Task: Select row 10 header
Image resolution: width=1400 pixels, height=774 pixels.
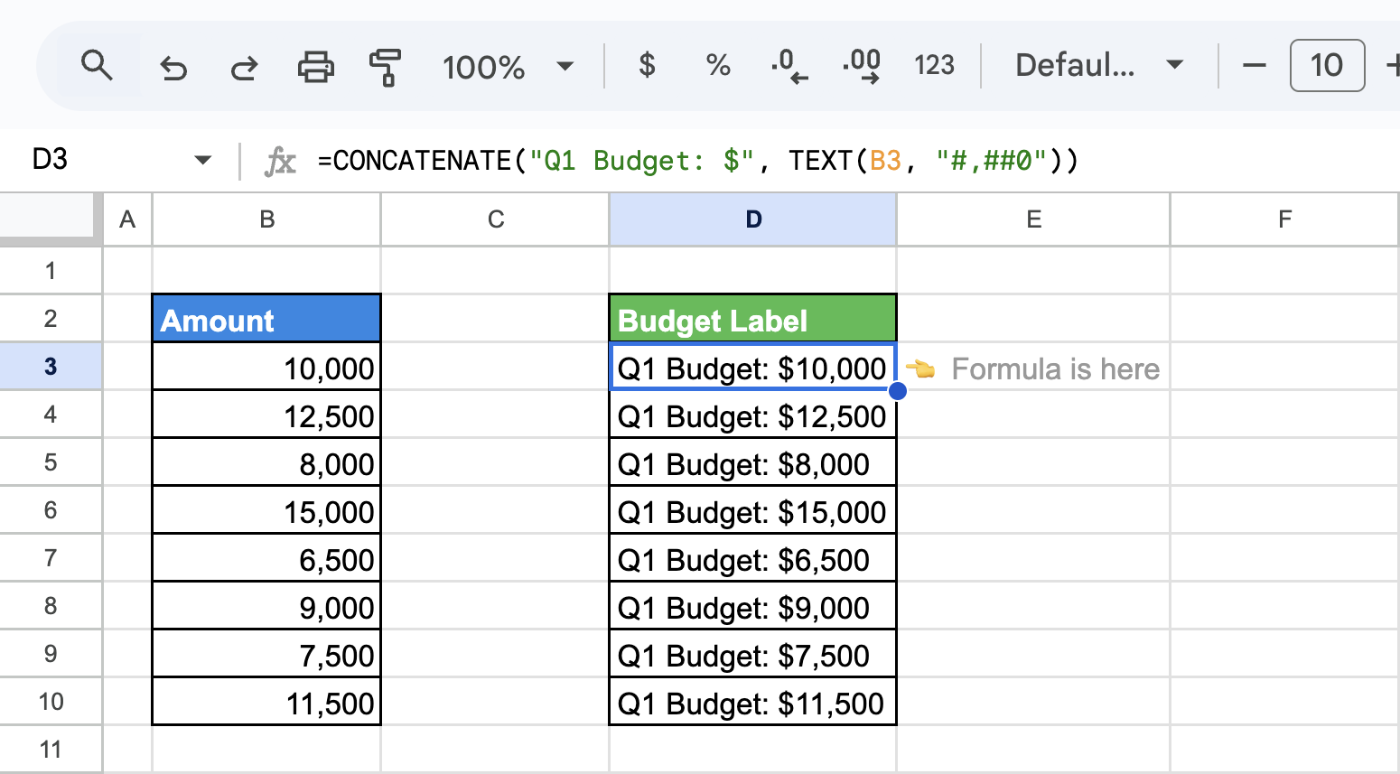Action: point(51,701)
